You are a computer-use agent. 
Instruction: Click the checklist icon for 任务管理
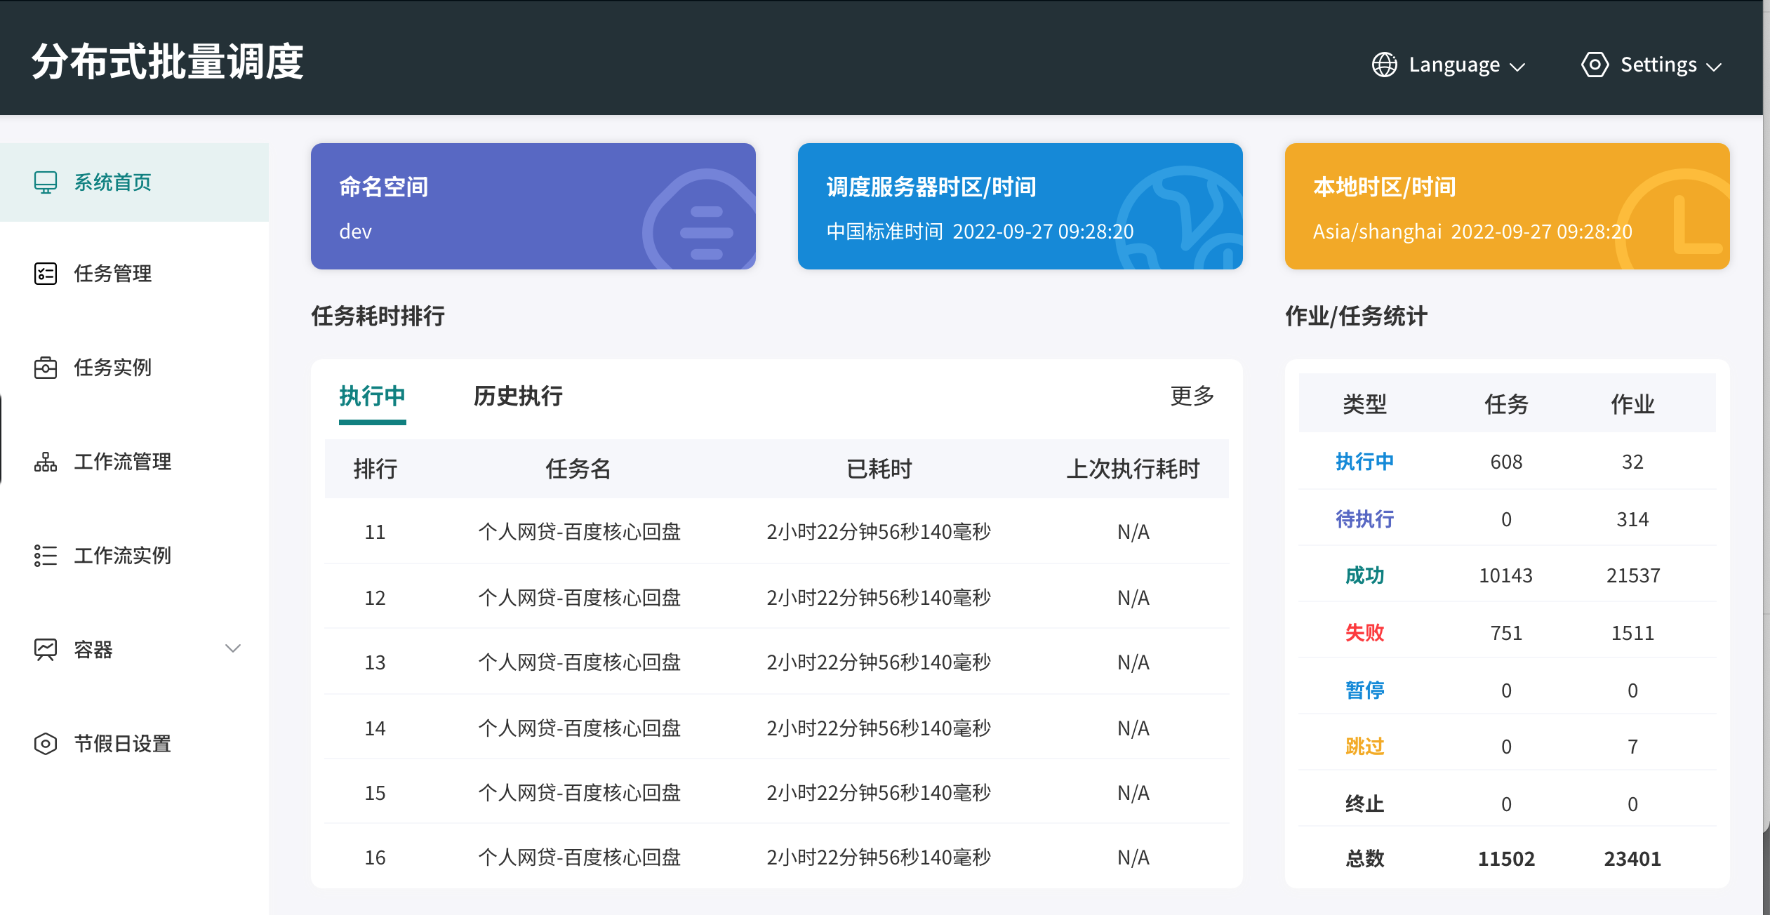click(x=46, y=274)
